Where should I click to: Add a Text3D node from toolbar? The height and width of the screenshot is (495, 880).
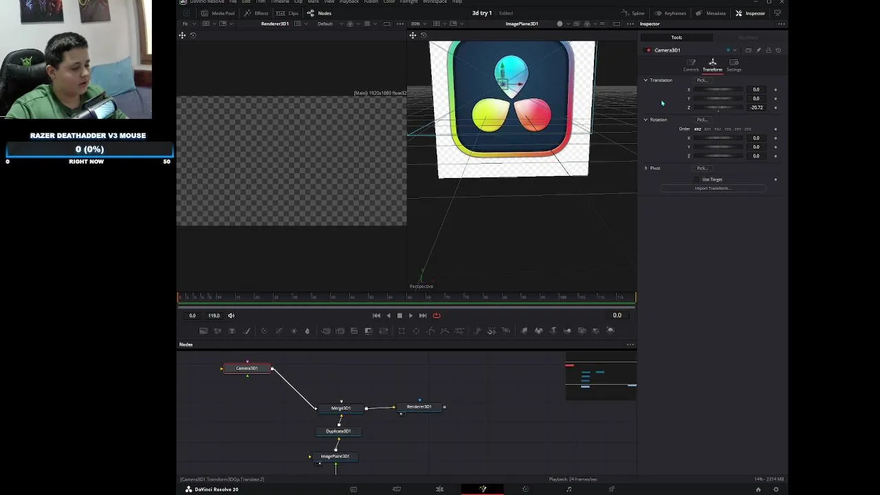553,331
